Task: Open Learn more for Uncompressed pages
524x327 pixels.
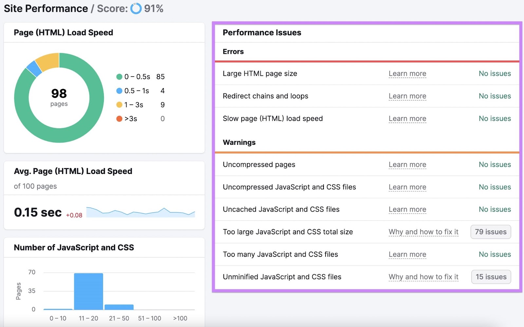Action: pyautogui.click(x=407, y=165)
